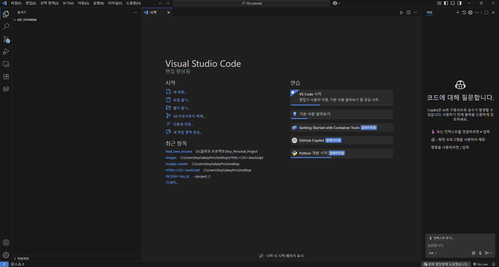
Task: Select the 채팅 panel tab
Action: pos(430,12)
